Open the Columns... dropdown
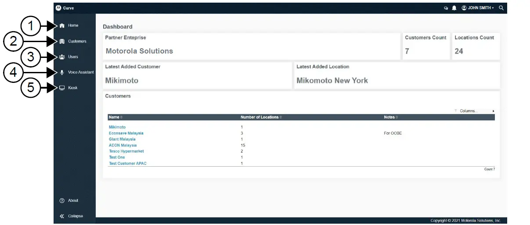 (x=469, y=111)
